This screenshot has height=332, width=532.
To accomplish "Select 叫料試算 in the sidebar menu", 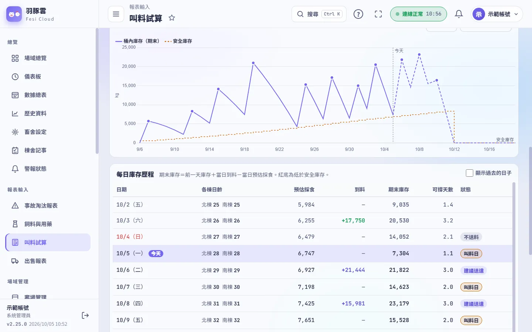I will [x=48, y=242].
